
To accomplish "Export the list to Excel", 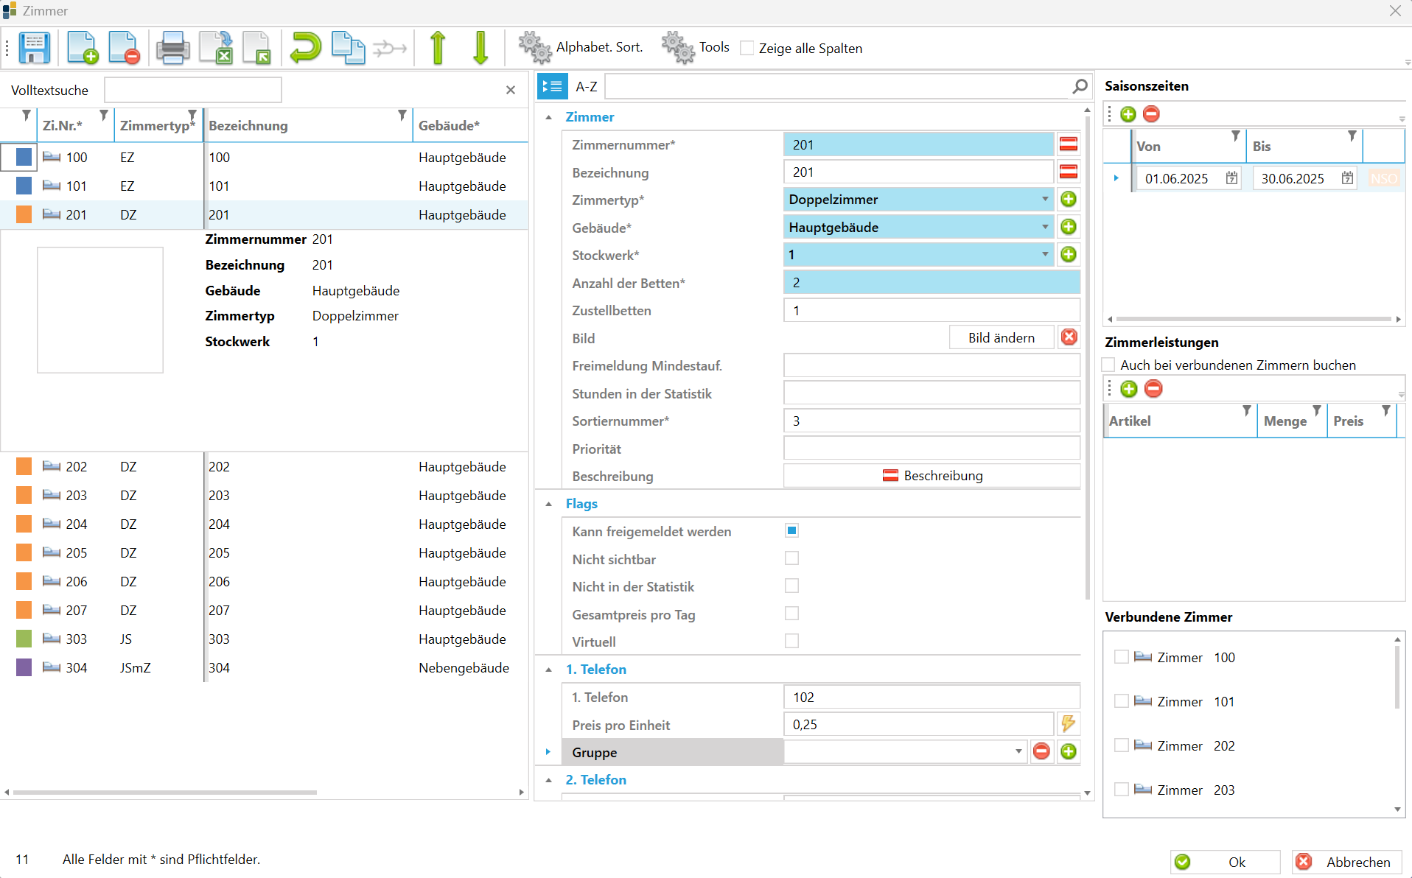I will point(216,48).
